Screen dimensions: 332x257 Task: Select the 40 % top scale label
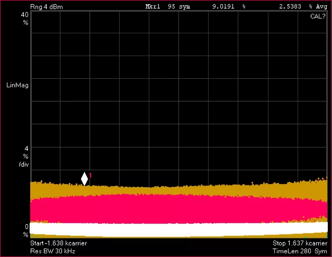click(25, 18)
